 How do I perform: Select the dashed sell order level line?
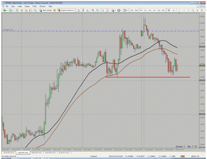(100, 31)
